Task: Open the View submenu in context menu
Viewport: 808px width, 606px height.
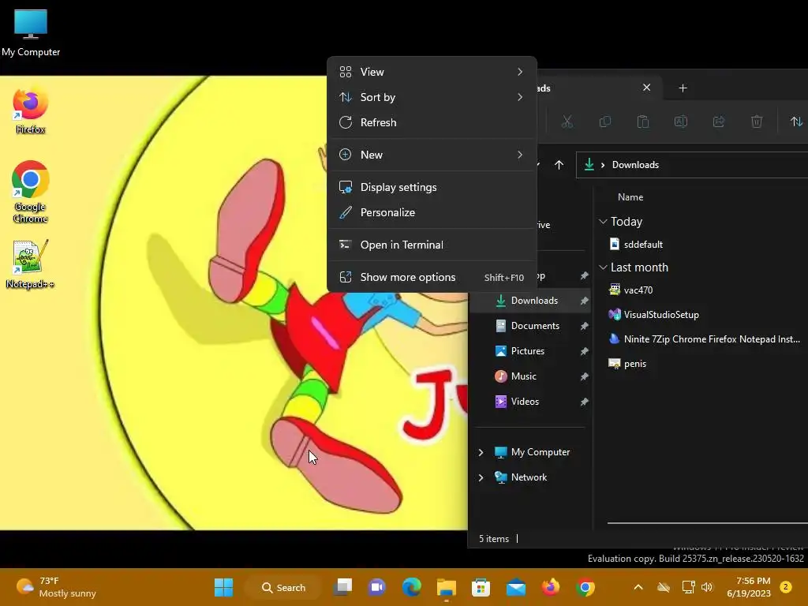Action: tap(432, 72)
